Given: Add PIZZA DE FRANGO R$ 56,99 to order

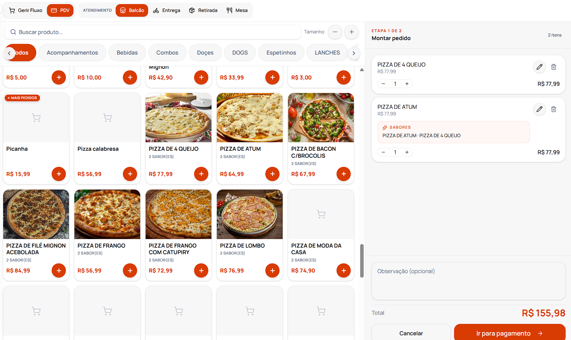Looking at the screenshot, I should click(130, 270).
